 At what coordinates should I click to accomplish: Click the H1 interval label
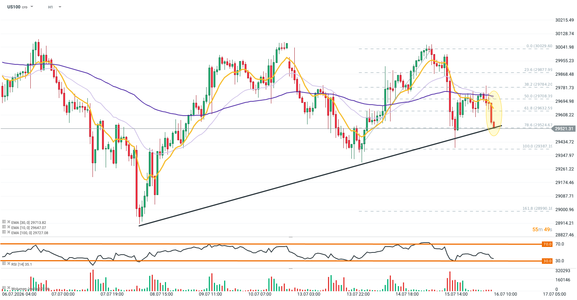coord(50,7)
